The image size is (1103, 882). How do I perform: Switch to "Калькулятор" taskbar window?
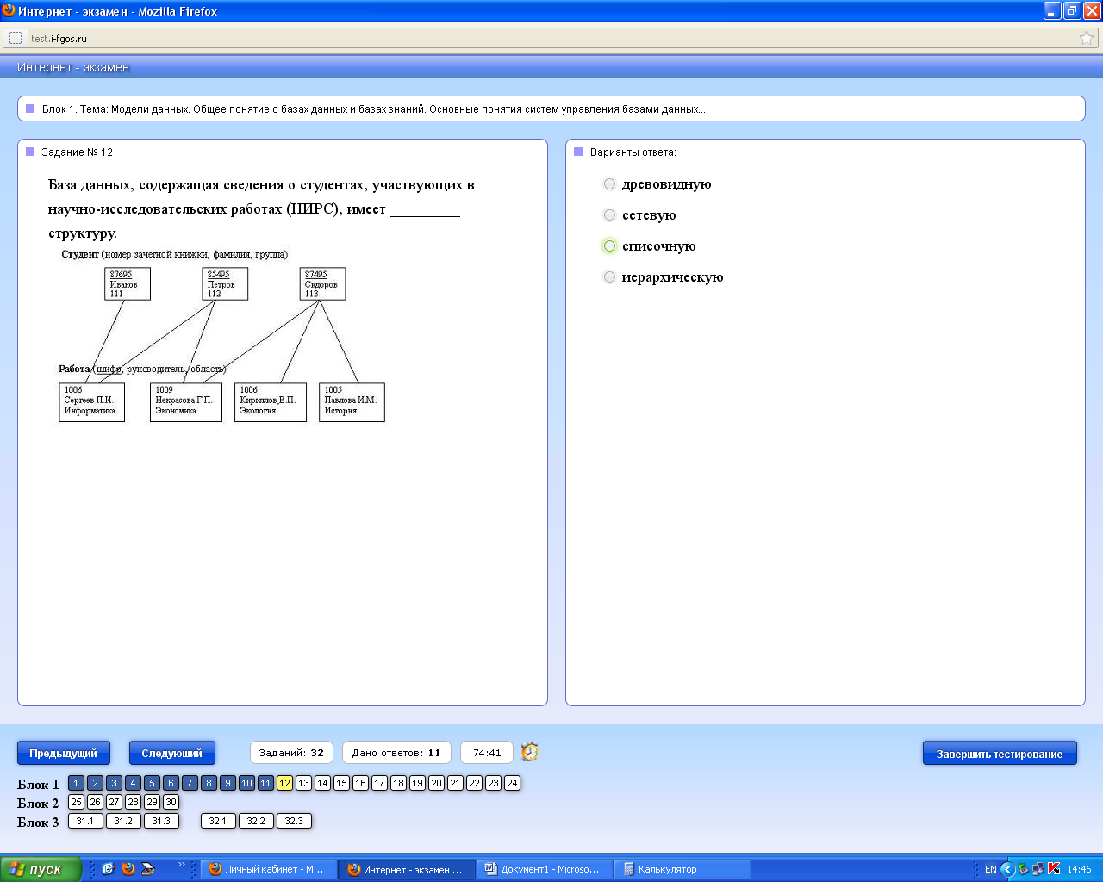coord(682,869)
